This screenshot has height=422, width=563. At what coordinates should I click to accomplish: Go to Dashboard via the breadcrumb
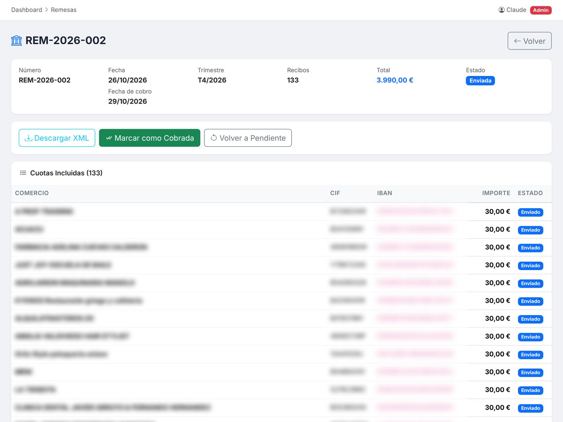27,10
